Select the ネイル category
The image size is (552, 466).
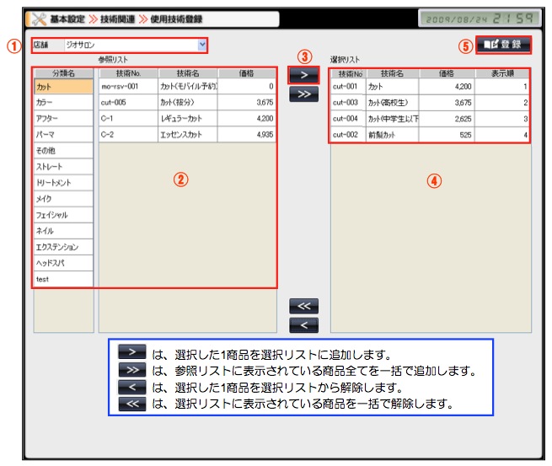click(x=62, y=230)
